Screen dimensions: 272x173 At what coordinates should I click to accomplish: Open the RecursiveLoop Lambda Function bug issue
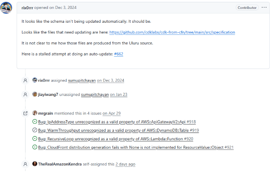click(x=115, y=139)
